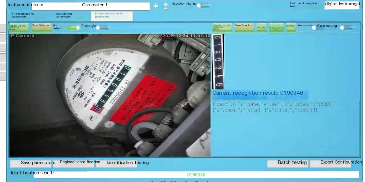Screen dimensions: 365x182
Task: Open the Instrument recognition type dropdown
Action: [342, 6]
